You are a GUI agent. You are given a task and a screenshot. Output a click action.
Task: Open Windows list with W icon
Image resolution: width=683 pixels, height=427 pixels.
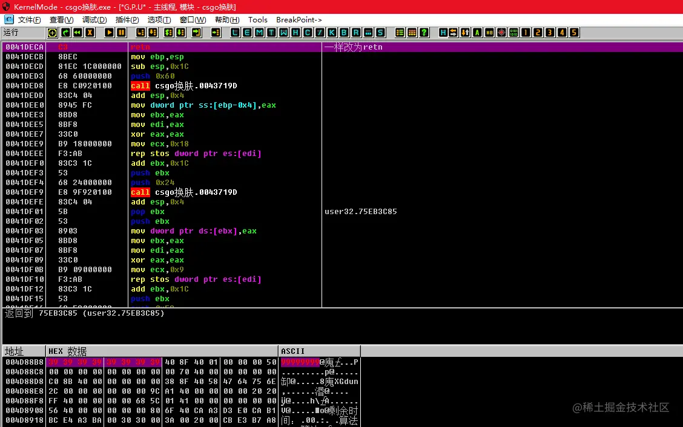(x=283, y=33)
